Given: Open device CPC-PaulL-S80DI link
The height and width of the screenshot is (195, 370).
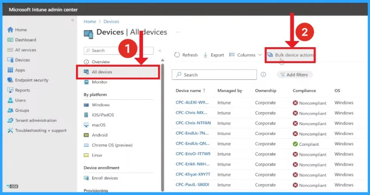Looking at the screenshot, I should [192, 184].
